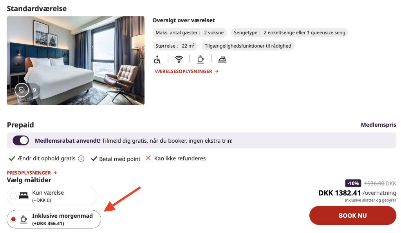Select the Kun værelse radio button
The width and height of the screenshot is (401, 233).
pyautogui.click(x=13, y=196)
